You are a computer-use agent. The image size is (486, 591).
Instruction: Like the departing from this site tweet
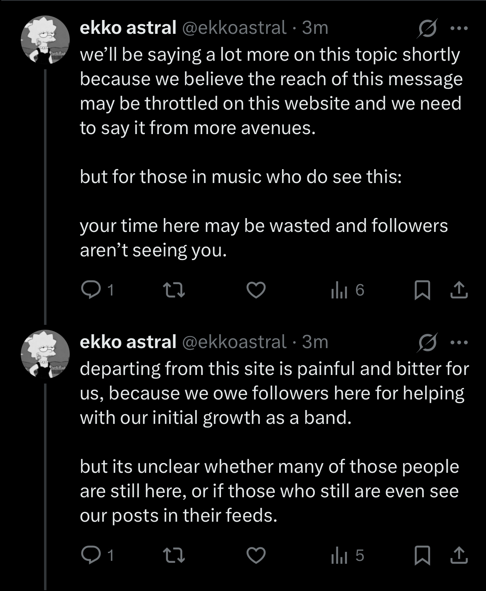[256, 555]
